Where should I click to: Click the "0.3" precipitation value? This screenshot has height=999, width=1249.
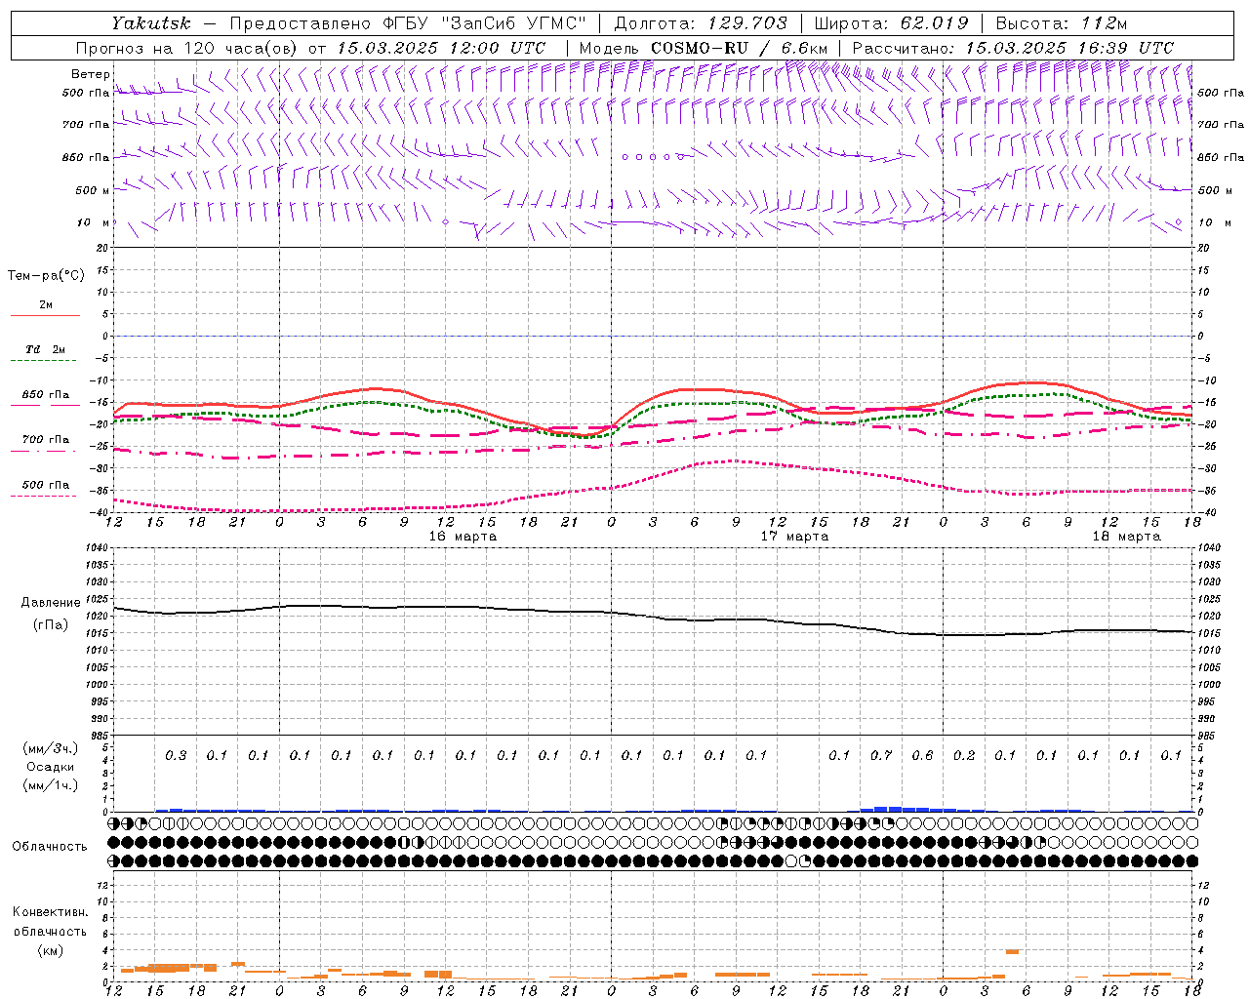coord(176,755)
